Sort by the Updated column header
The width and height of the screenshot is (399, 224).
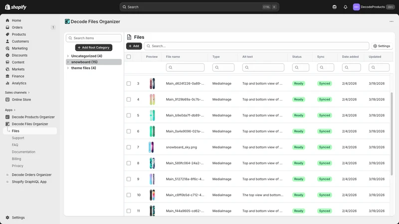(x=375, y=57)
